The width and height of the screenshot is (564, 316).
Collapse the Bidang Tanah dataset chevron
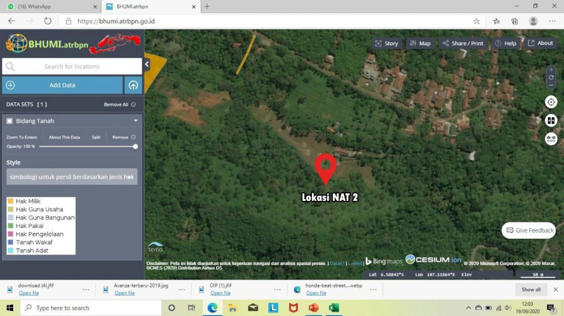click(135, 121)
